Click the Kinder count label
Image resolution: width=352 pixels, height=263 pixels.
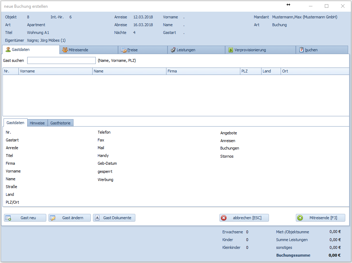228,240
